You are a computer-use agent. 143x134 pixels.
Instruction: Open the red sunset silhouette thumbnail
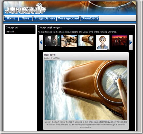[119, 40]
